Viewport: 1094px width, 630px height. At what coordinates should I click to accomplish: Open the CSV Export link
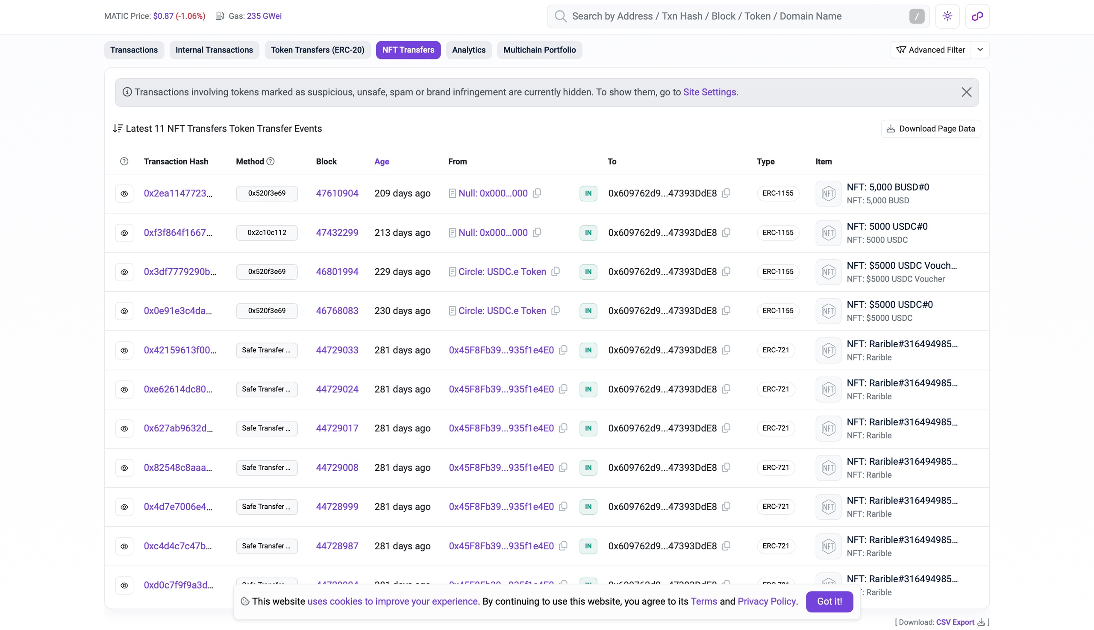tap(955, 622)
